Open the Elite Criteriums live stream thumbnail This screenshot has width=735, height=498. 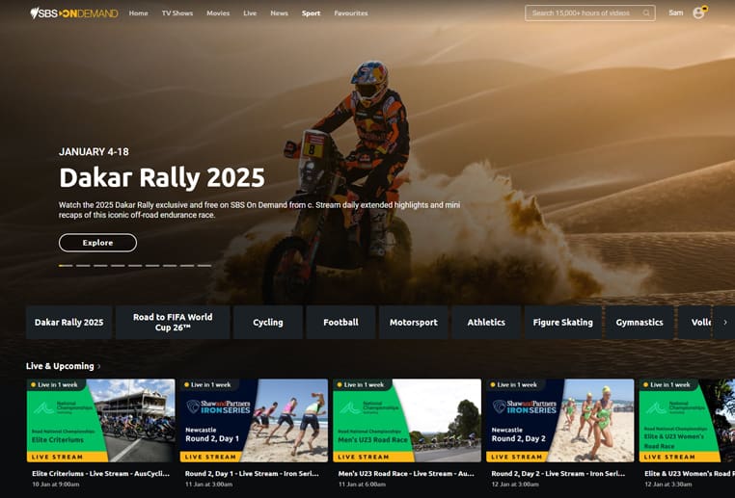[100, 420]
